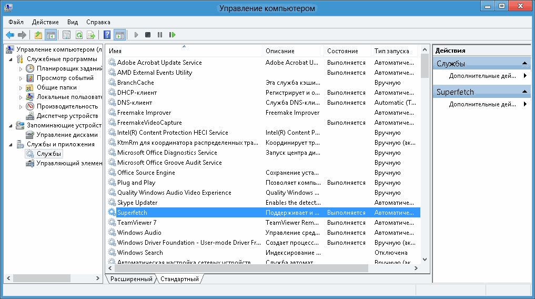
Task: Click the Диспетчер устройств icon
Action: pos(30,116)
